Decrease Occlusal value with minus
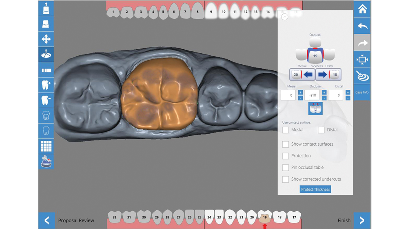The width and height of the screenshot is (408, 229). pyautogui.click(x=324, y=98)
